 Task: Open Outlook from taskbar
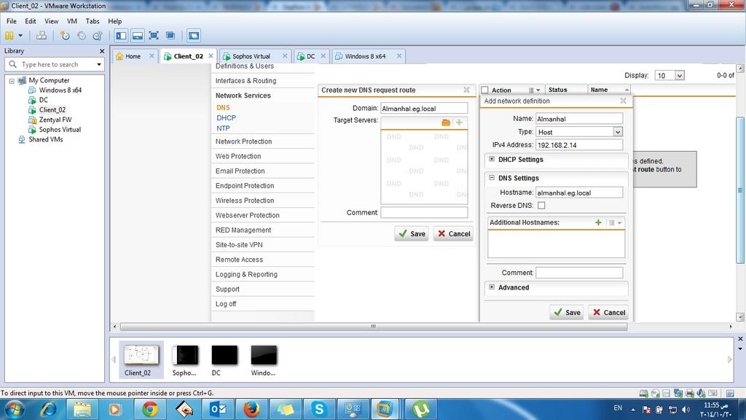[218, 409]
